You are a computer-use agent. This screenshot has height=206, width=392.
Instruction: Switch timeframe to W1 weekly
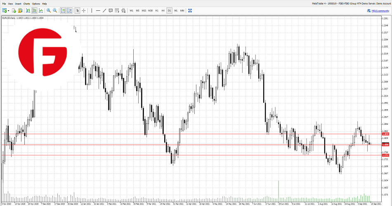pos(176,10)
